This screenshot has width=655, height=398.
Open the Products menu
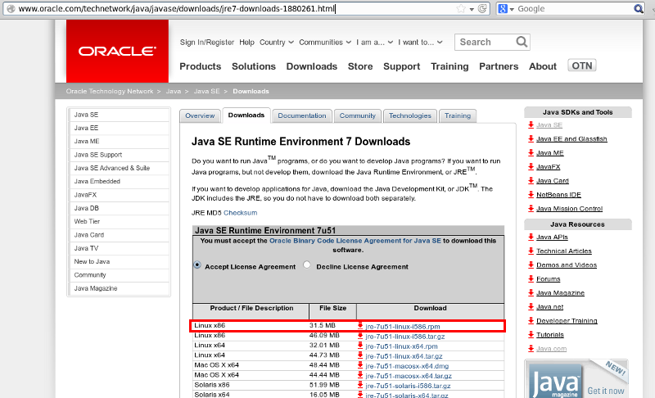[x=200, y=66]
